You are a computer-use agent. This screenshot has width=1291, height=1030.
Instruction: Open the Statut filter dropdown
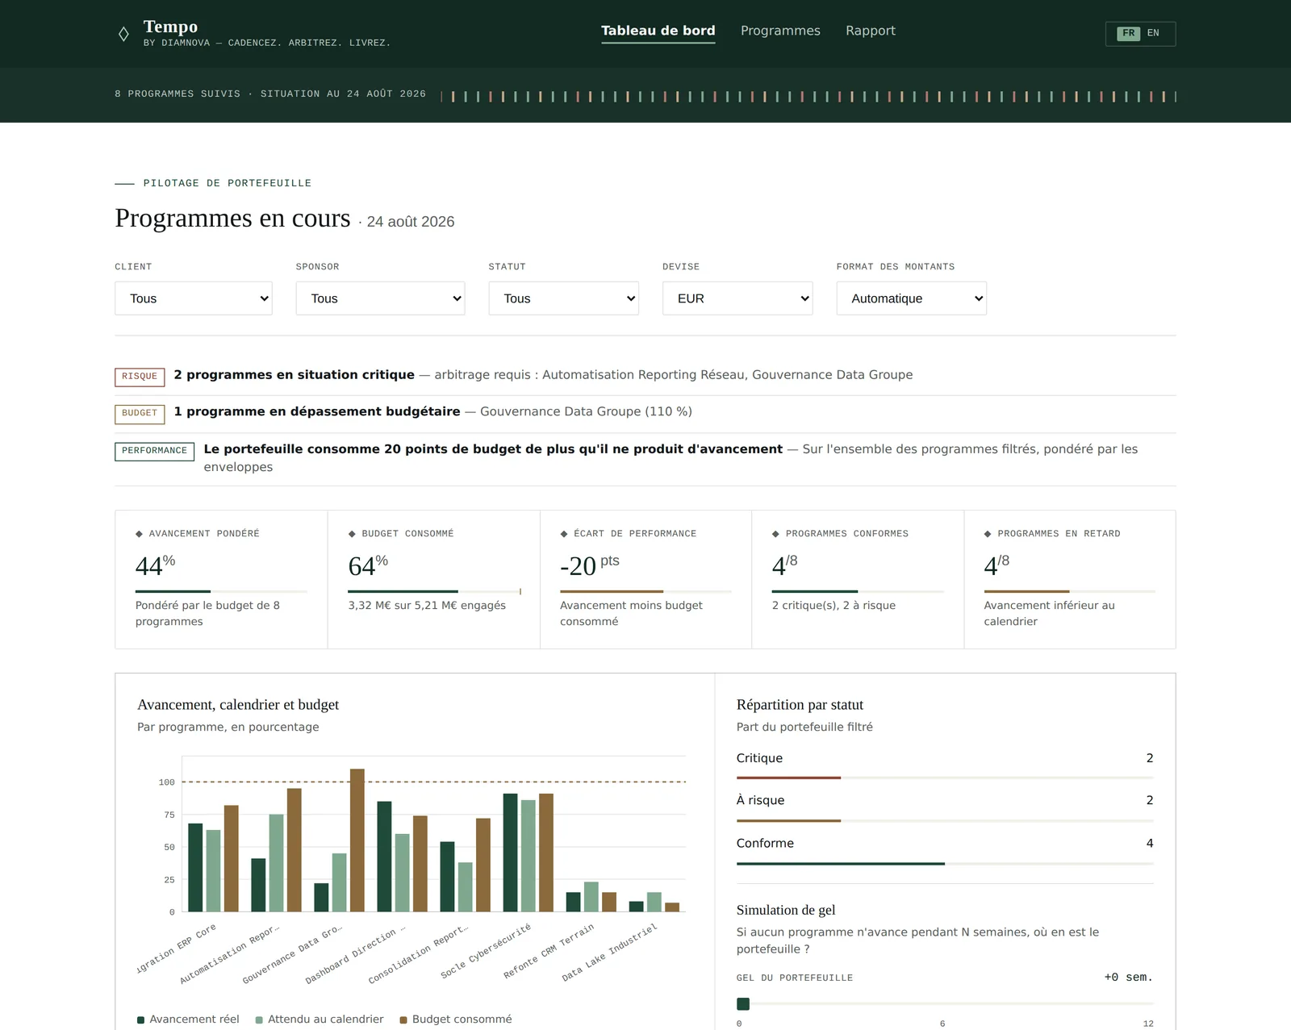(x=563, y=298)
